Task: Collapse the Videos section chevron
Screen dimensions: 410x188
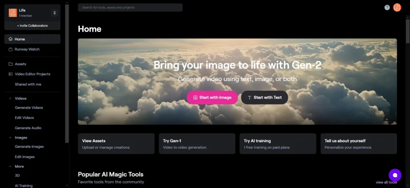Action: [10, 99]
